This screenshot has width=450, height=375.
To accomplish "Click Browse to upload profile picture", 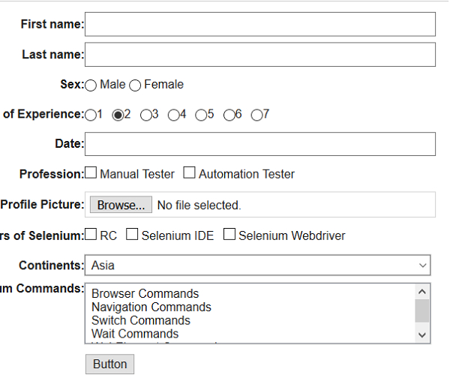I will coord(121,205).
